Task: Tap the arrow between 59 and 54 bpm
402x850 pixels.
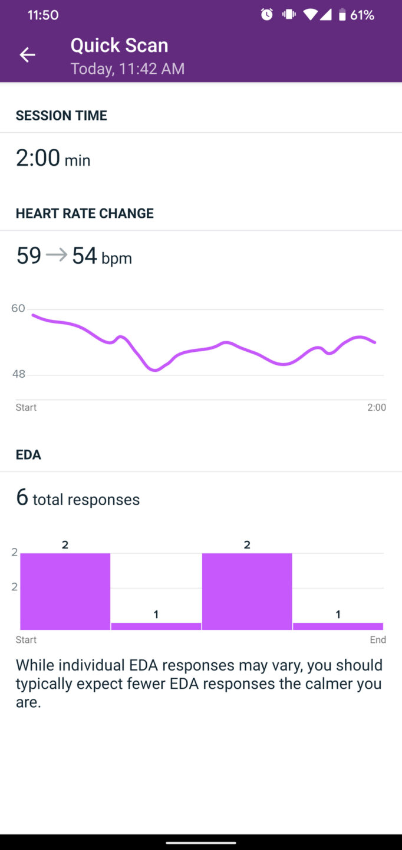Action: tap(57, 255)
